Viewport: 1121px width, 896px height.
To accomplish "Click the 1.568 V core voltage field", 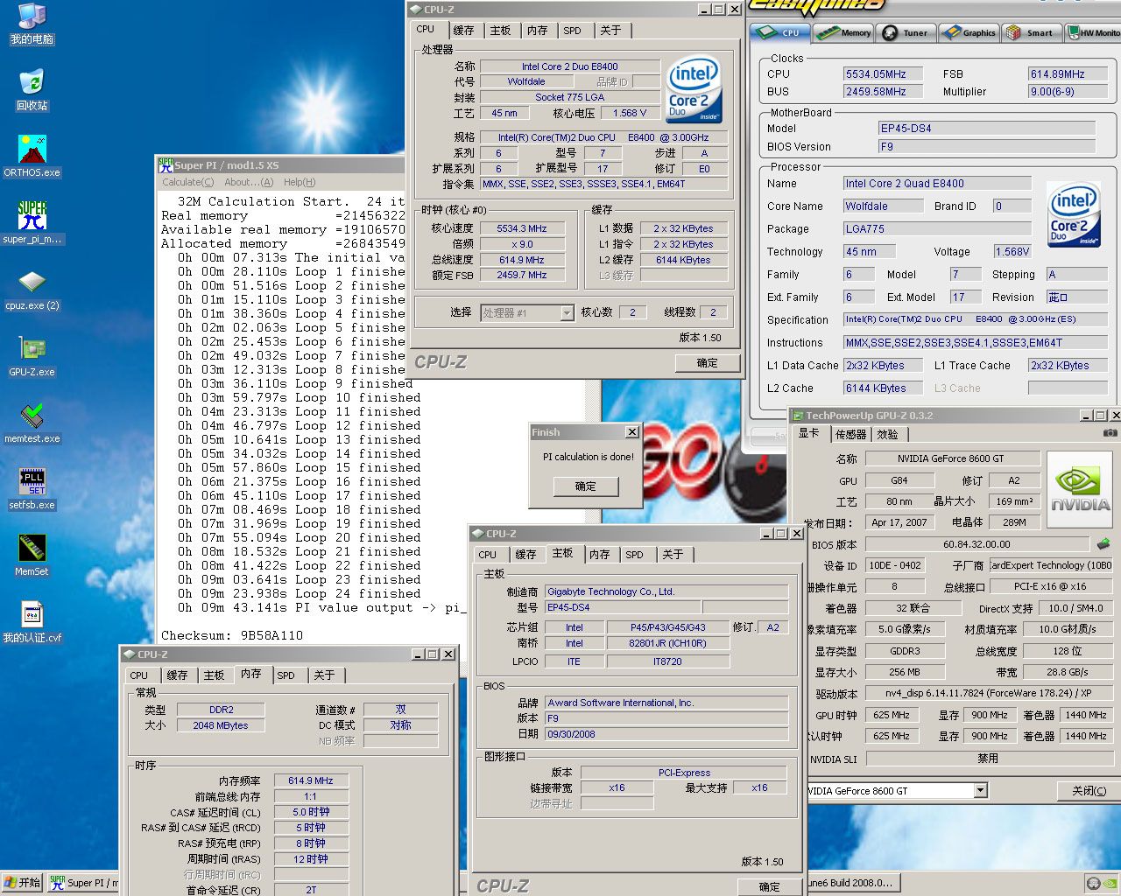I will coord(631,113).
